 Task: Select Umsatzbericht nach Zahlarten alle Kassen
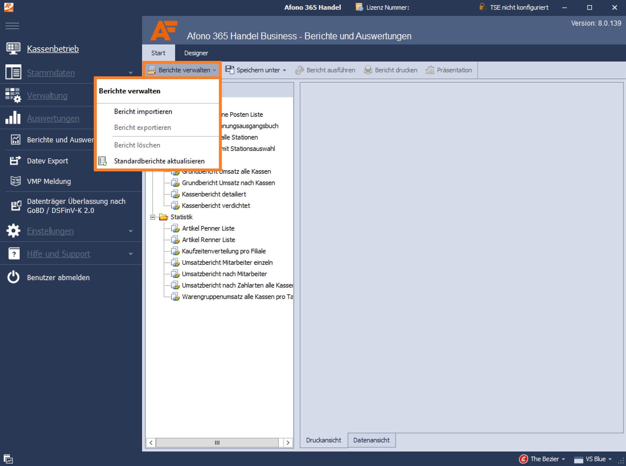[237, 285]
